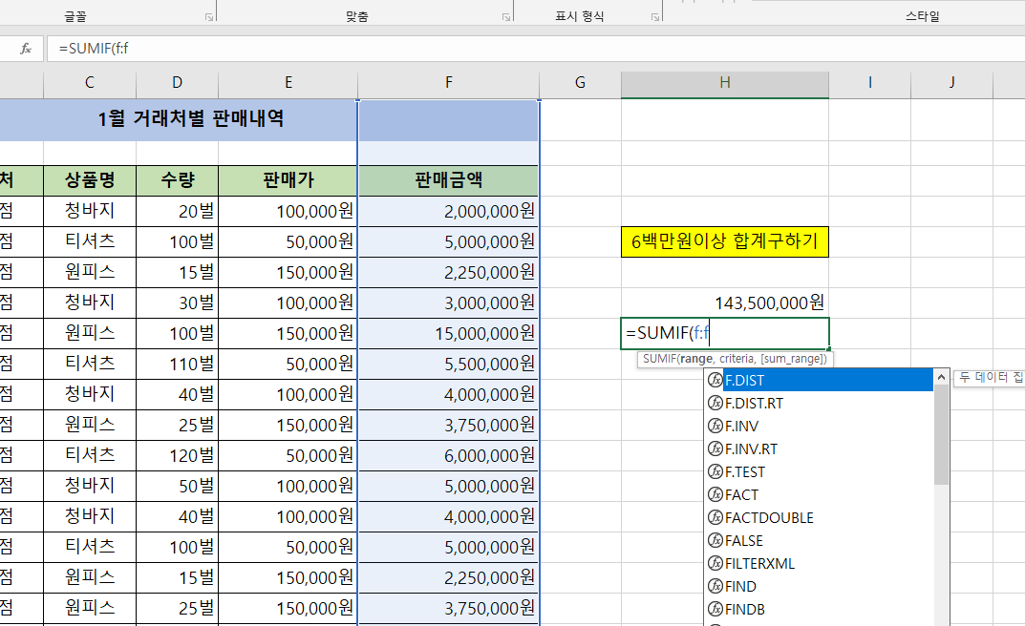Pick FACT from the function list
The width and height of the screenshot is (1025, 626).
click(820, 494)
